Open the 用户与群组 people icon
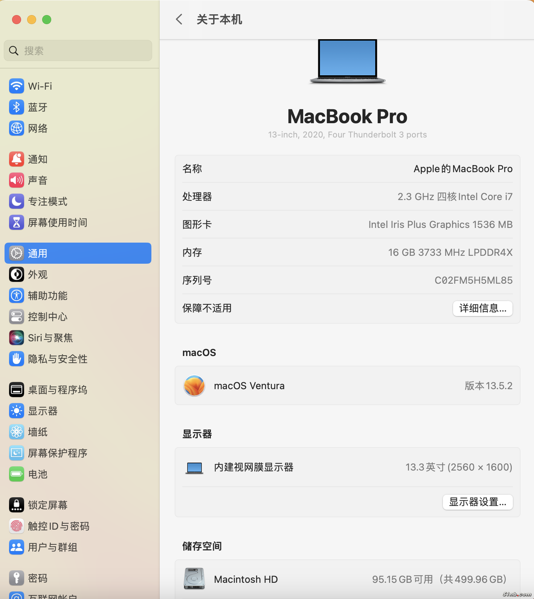This screenshot has width=534, height=599. click(x=17, y=547)
